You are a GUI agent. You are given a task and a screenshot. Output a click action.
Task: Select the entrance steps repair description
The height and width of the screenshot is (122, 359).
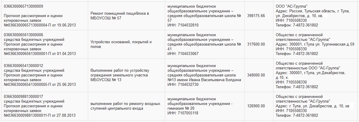(x=125, y=106)
